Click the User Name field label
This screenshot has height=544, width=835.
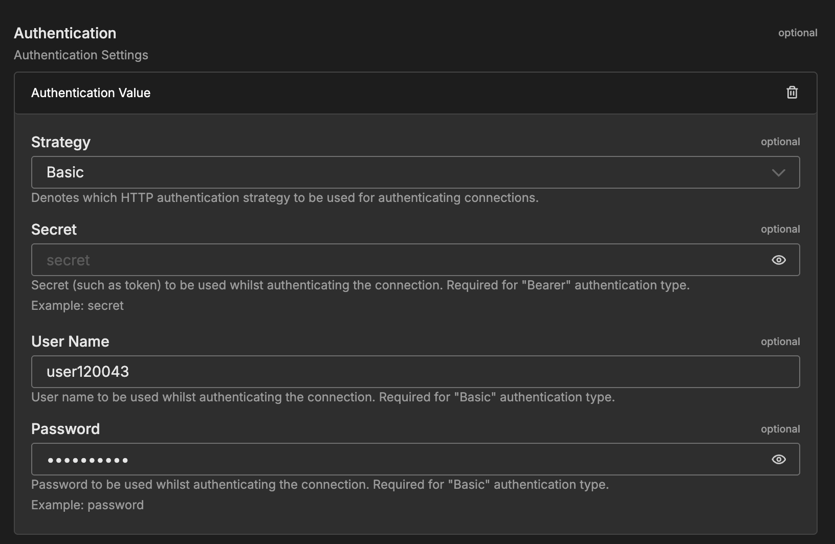70,342
